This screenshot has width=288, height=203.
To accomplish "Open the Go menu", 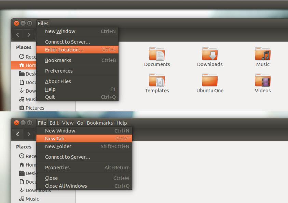I will 80,123.
